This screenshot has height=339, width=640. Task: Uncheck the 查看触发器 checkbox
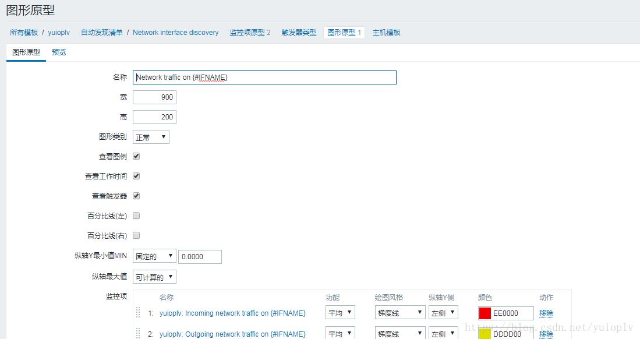pyautogui.click(x=136, y=196)
